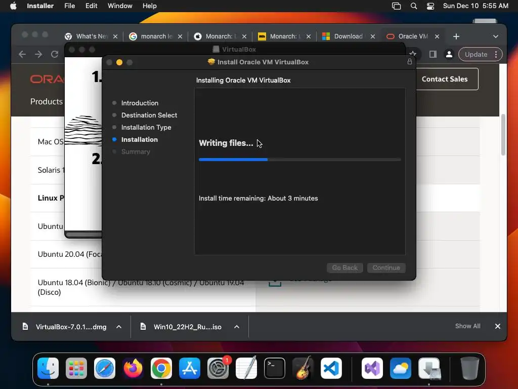The height and width of the screenshot is (389, 518).
Task: Open the Window menu
Action: (x=120, y=6)
